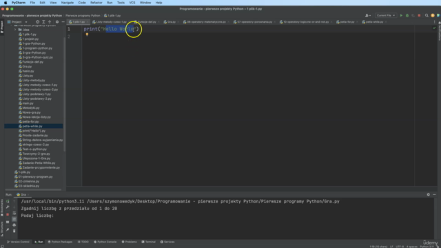Select 01-pierwszy-program.py in the project tree
The height and width of the screenshot is (248, 441).
point(35,176)
